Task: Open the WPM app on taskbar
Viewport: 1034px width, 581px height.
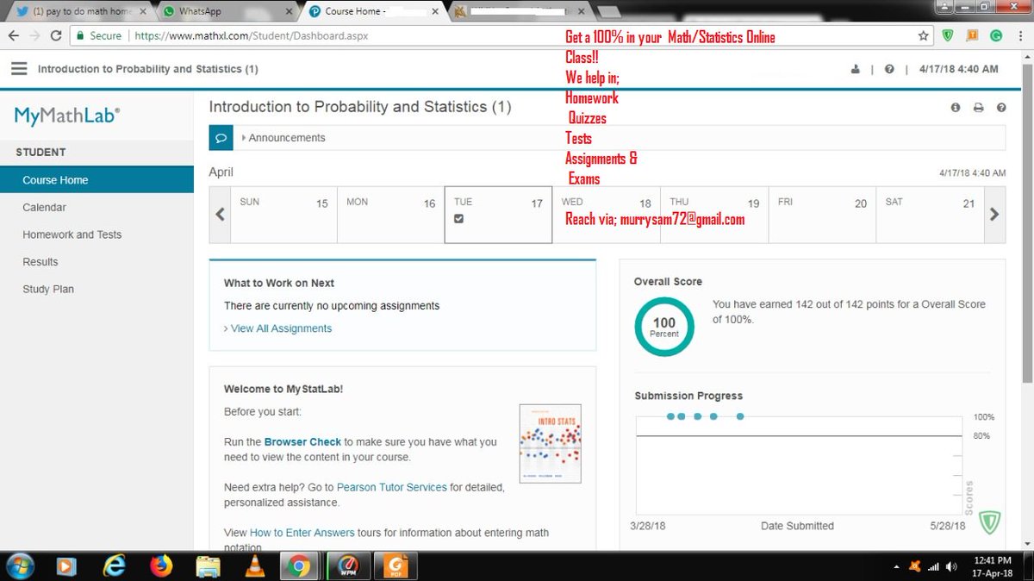Action: tap(349, 566)
